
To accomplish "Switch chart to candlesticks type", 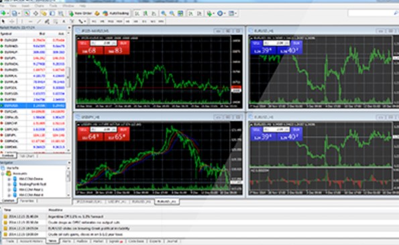I will click(146, 13).
